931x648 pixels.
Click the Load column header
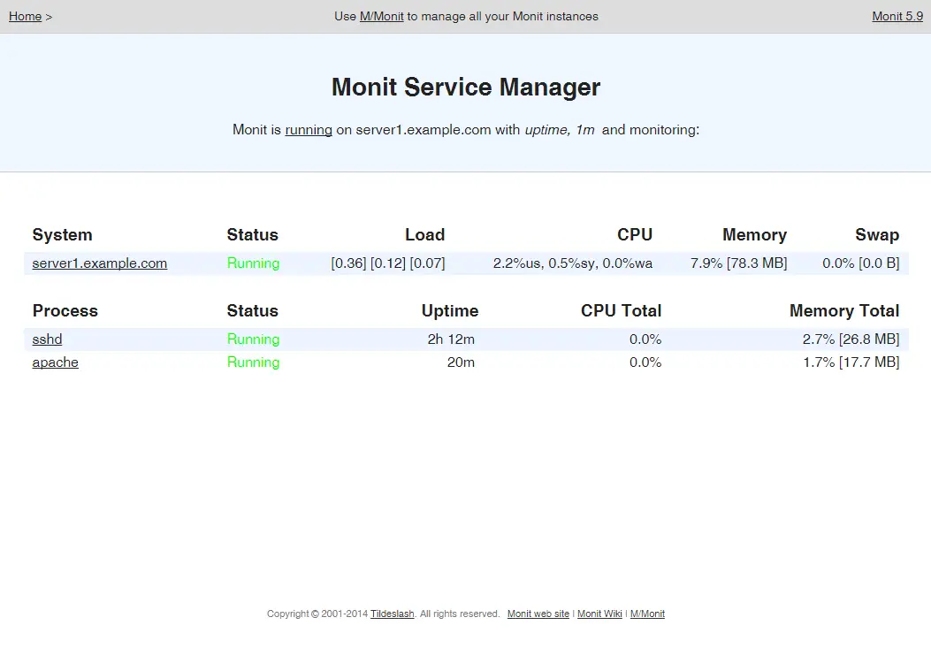click(x=424, y=235)
